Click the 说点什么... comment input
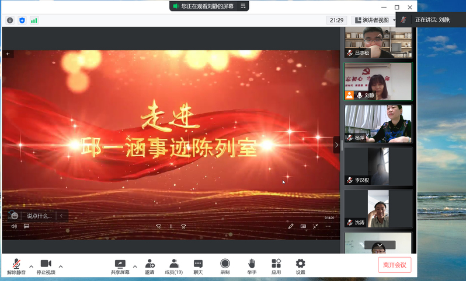The image size is (466, 281). 39,216
